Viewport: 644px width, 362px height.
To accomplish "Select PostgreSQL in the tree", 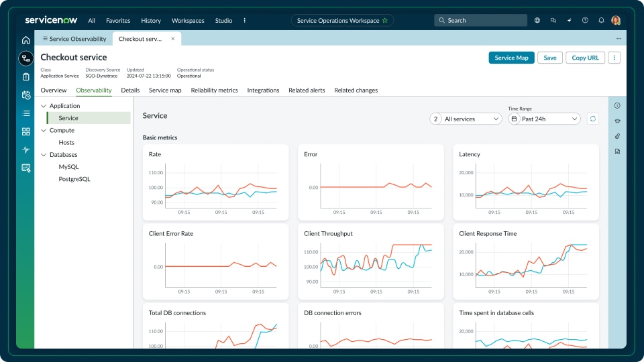I will [74, 179].
